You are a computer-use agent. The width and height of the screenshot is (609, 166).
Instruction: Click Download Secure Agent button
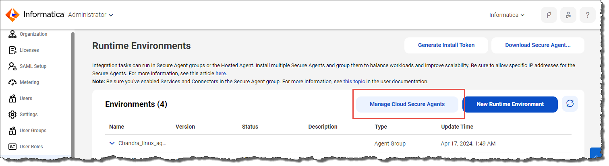[x=538, y=45]
